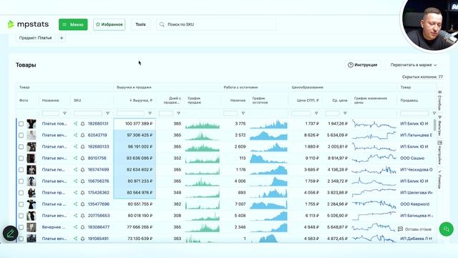Open the pencil edit floating button
The image size is (458, 258).
click(x=10, y=234)
